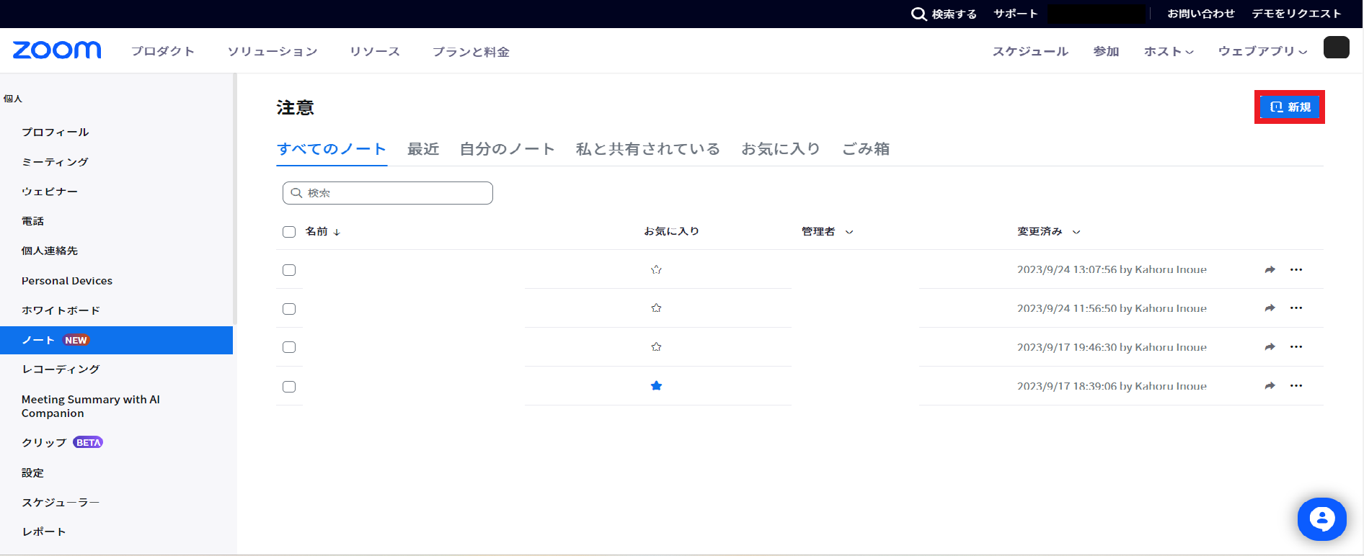
Task: Open the お気に入り tab
Action: pos(781,149)
